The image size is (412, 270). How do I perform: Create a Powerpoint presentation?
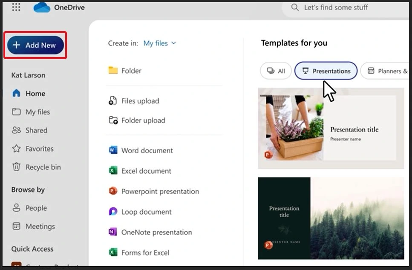click(154, 192)
